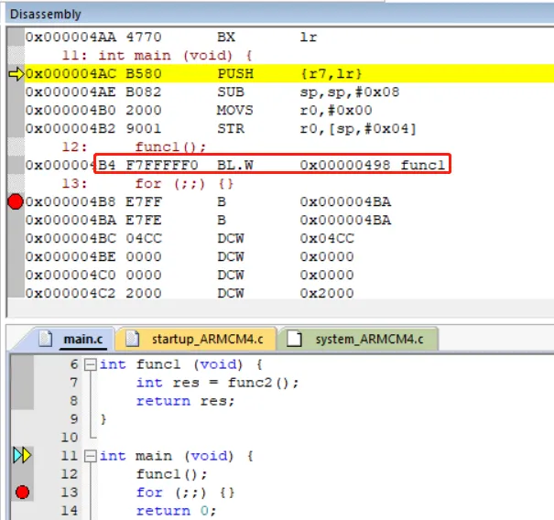The height and width of the screenshot is (520, 554).
Task: Collapse the func1 function block
Action: click(x=89, y=364)
